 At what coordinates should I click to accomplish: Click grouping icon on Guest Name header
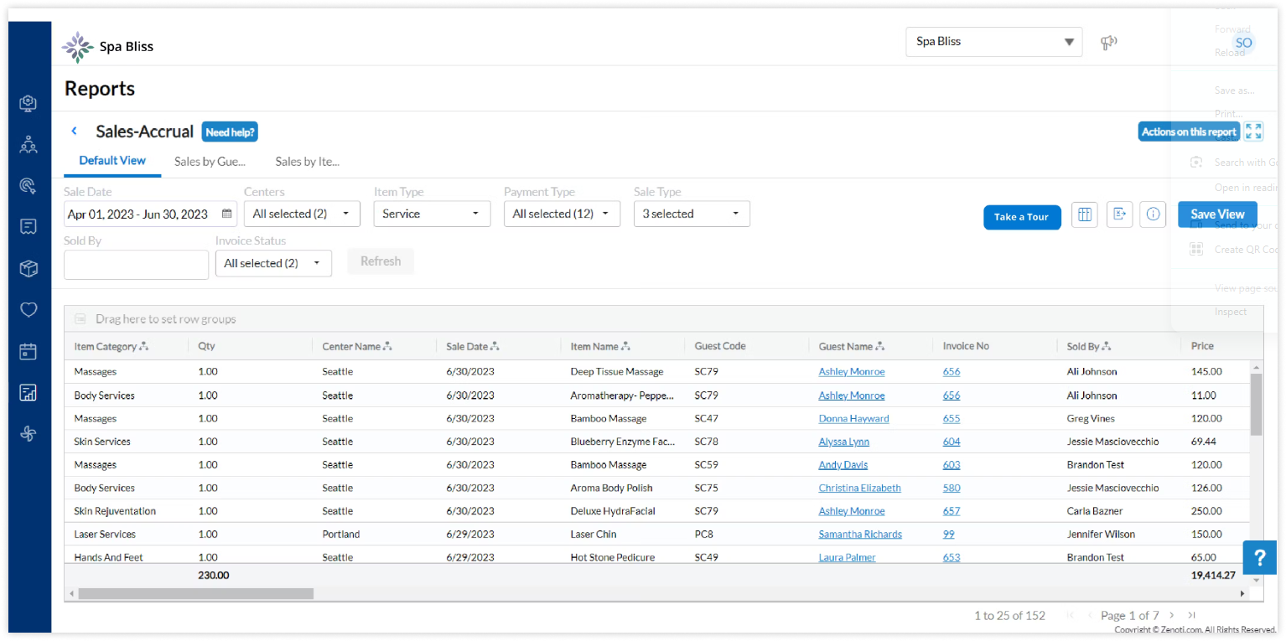(x=880, y=346)
